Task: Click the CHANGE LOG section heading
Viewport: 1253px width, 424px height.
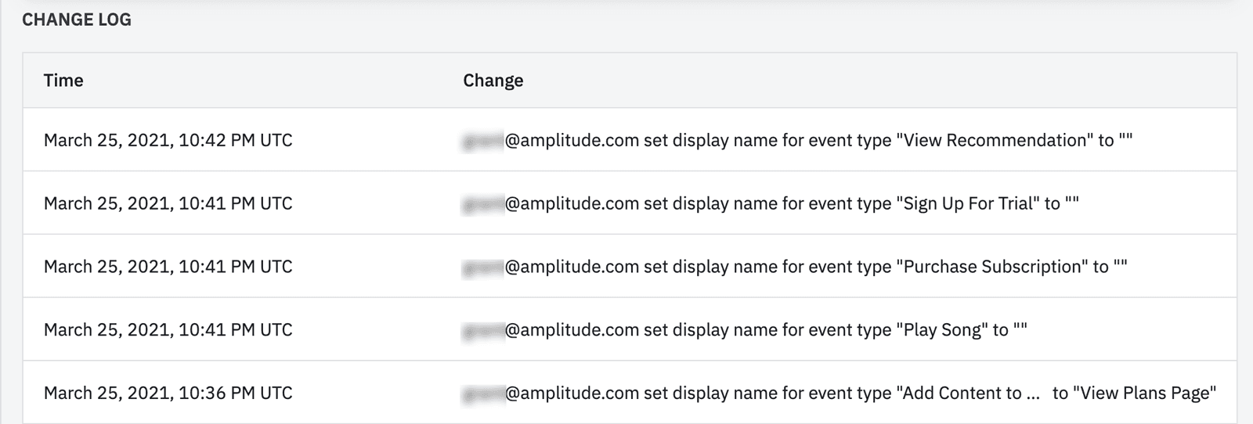Action: (77, 20)
